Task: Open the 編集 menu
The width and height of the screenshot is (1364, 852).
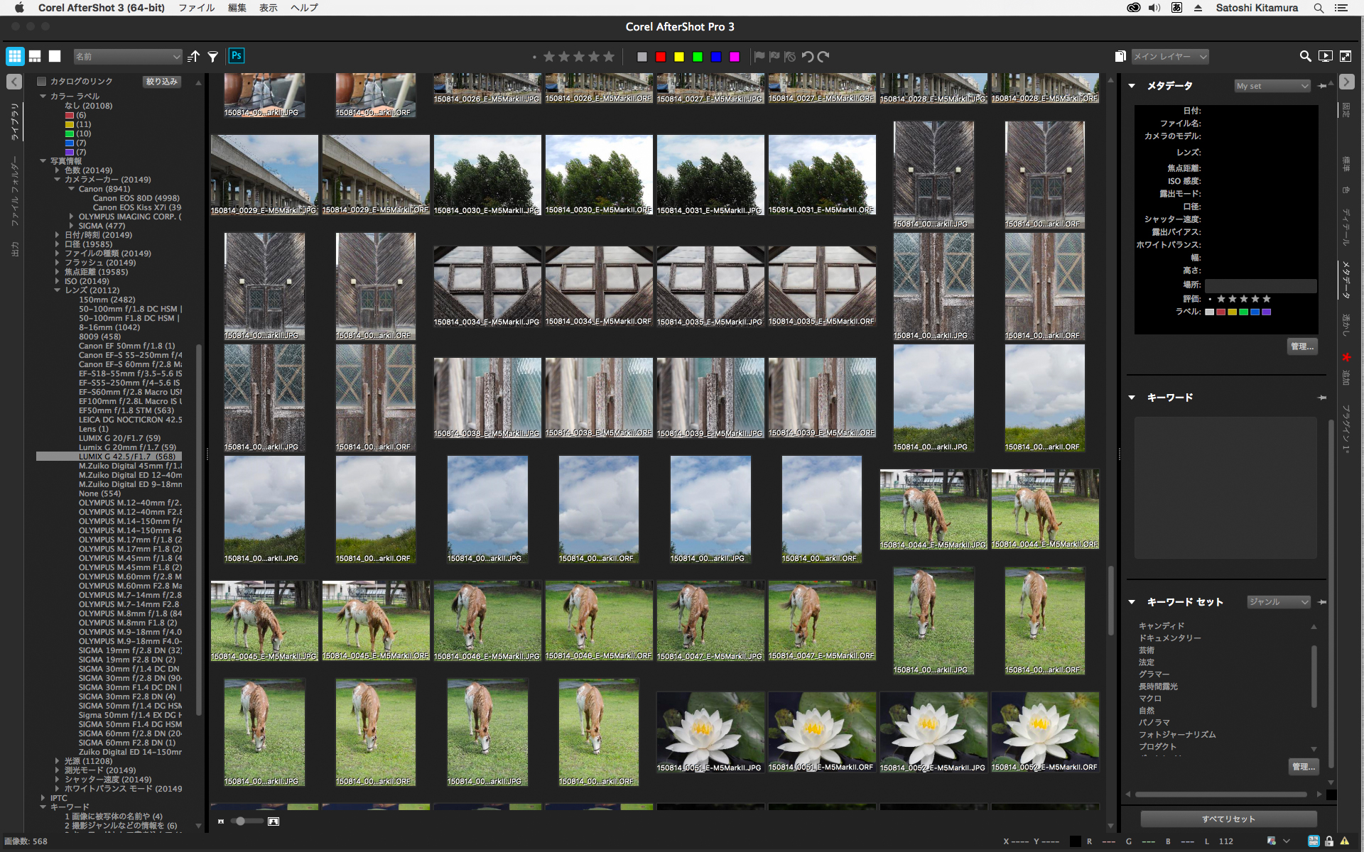Action: 237,8
